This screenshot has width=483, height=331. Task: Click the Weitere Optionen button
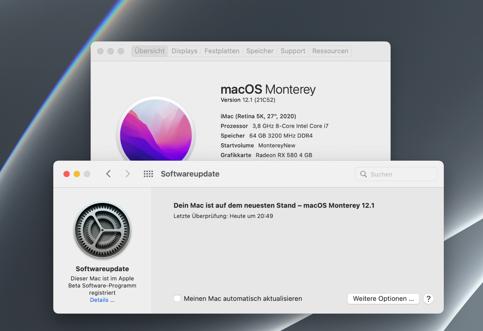[x=383, y=299]
